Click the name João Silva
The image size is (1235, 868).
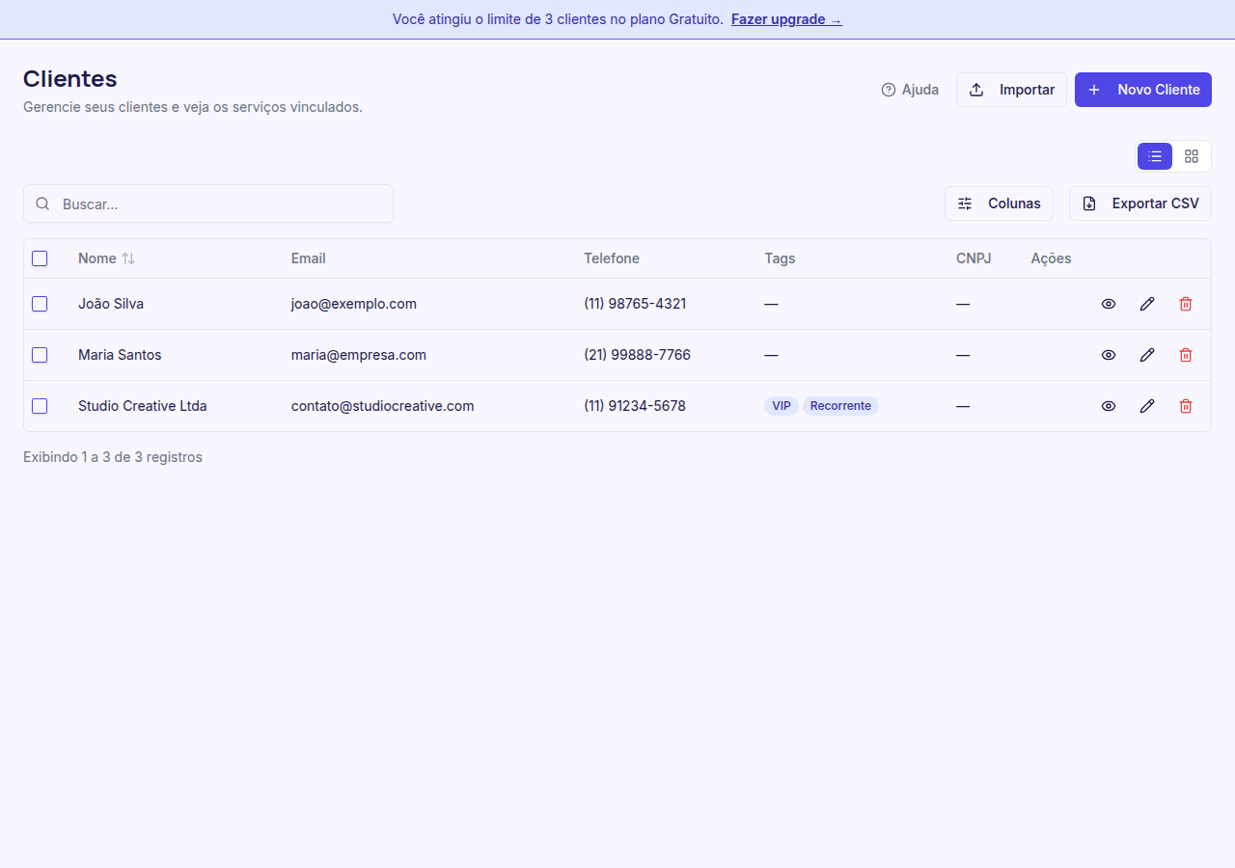click(111, 304)
